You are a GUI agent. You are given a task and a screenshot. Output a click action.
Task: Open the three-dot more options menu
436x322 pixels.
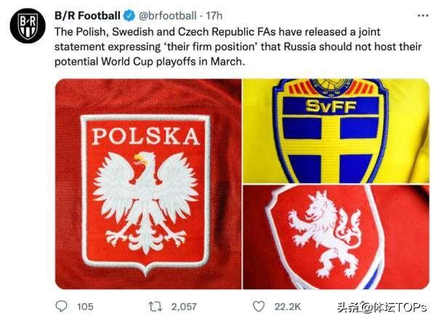[x=422, y=15]
